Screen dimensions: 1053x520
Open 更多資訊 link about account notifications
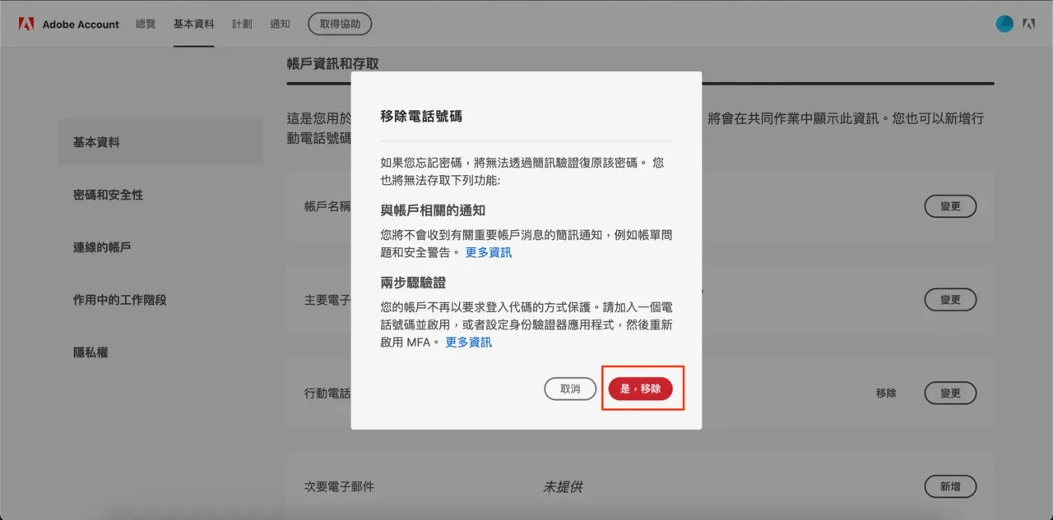tap(489, 252)
